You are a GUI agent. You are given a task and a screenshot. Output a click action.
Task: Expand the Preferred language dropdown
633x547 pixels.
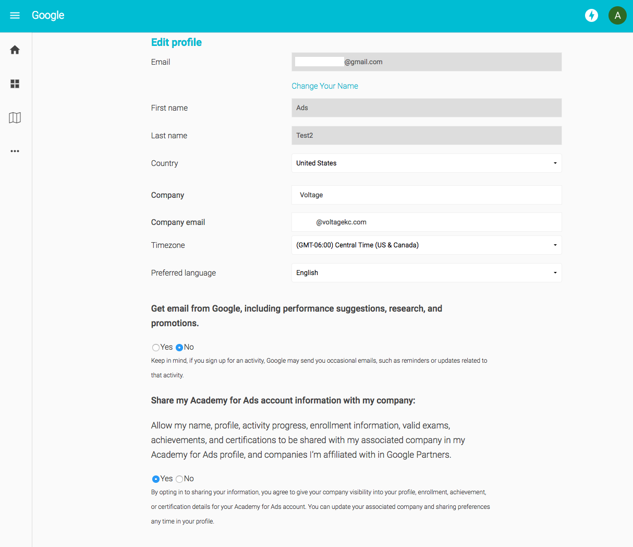click(426, 273)
